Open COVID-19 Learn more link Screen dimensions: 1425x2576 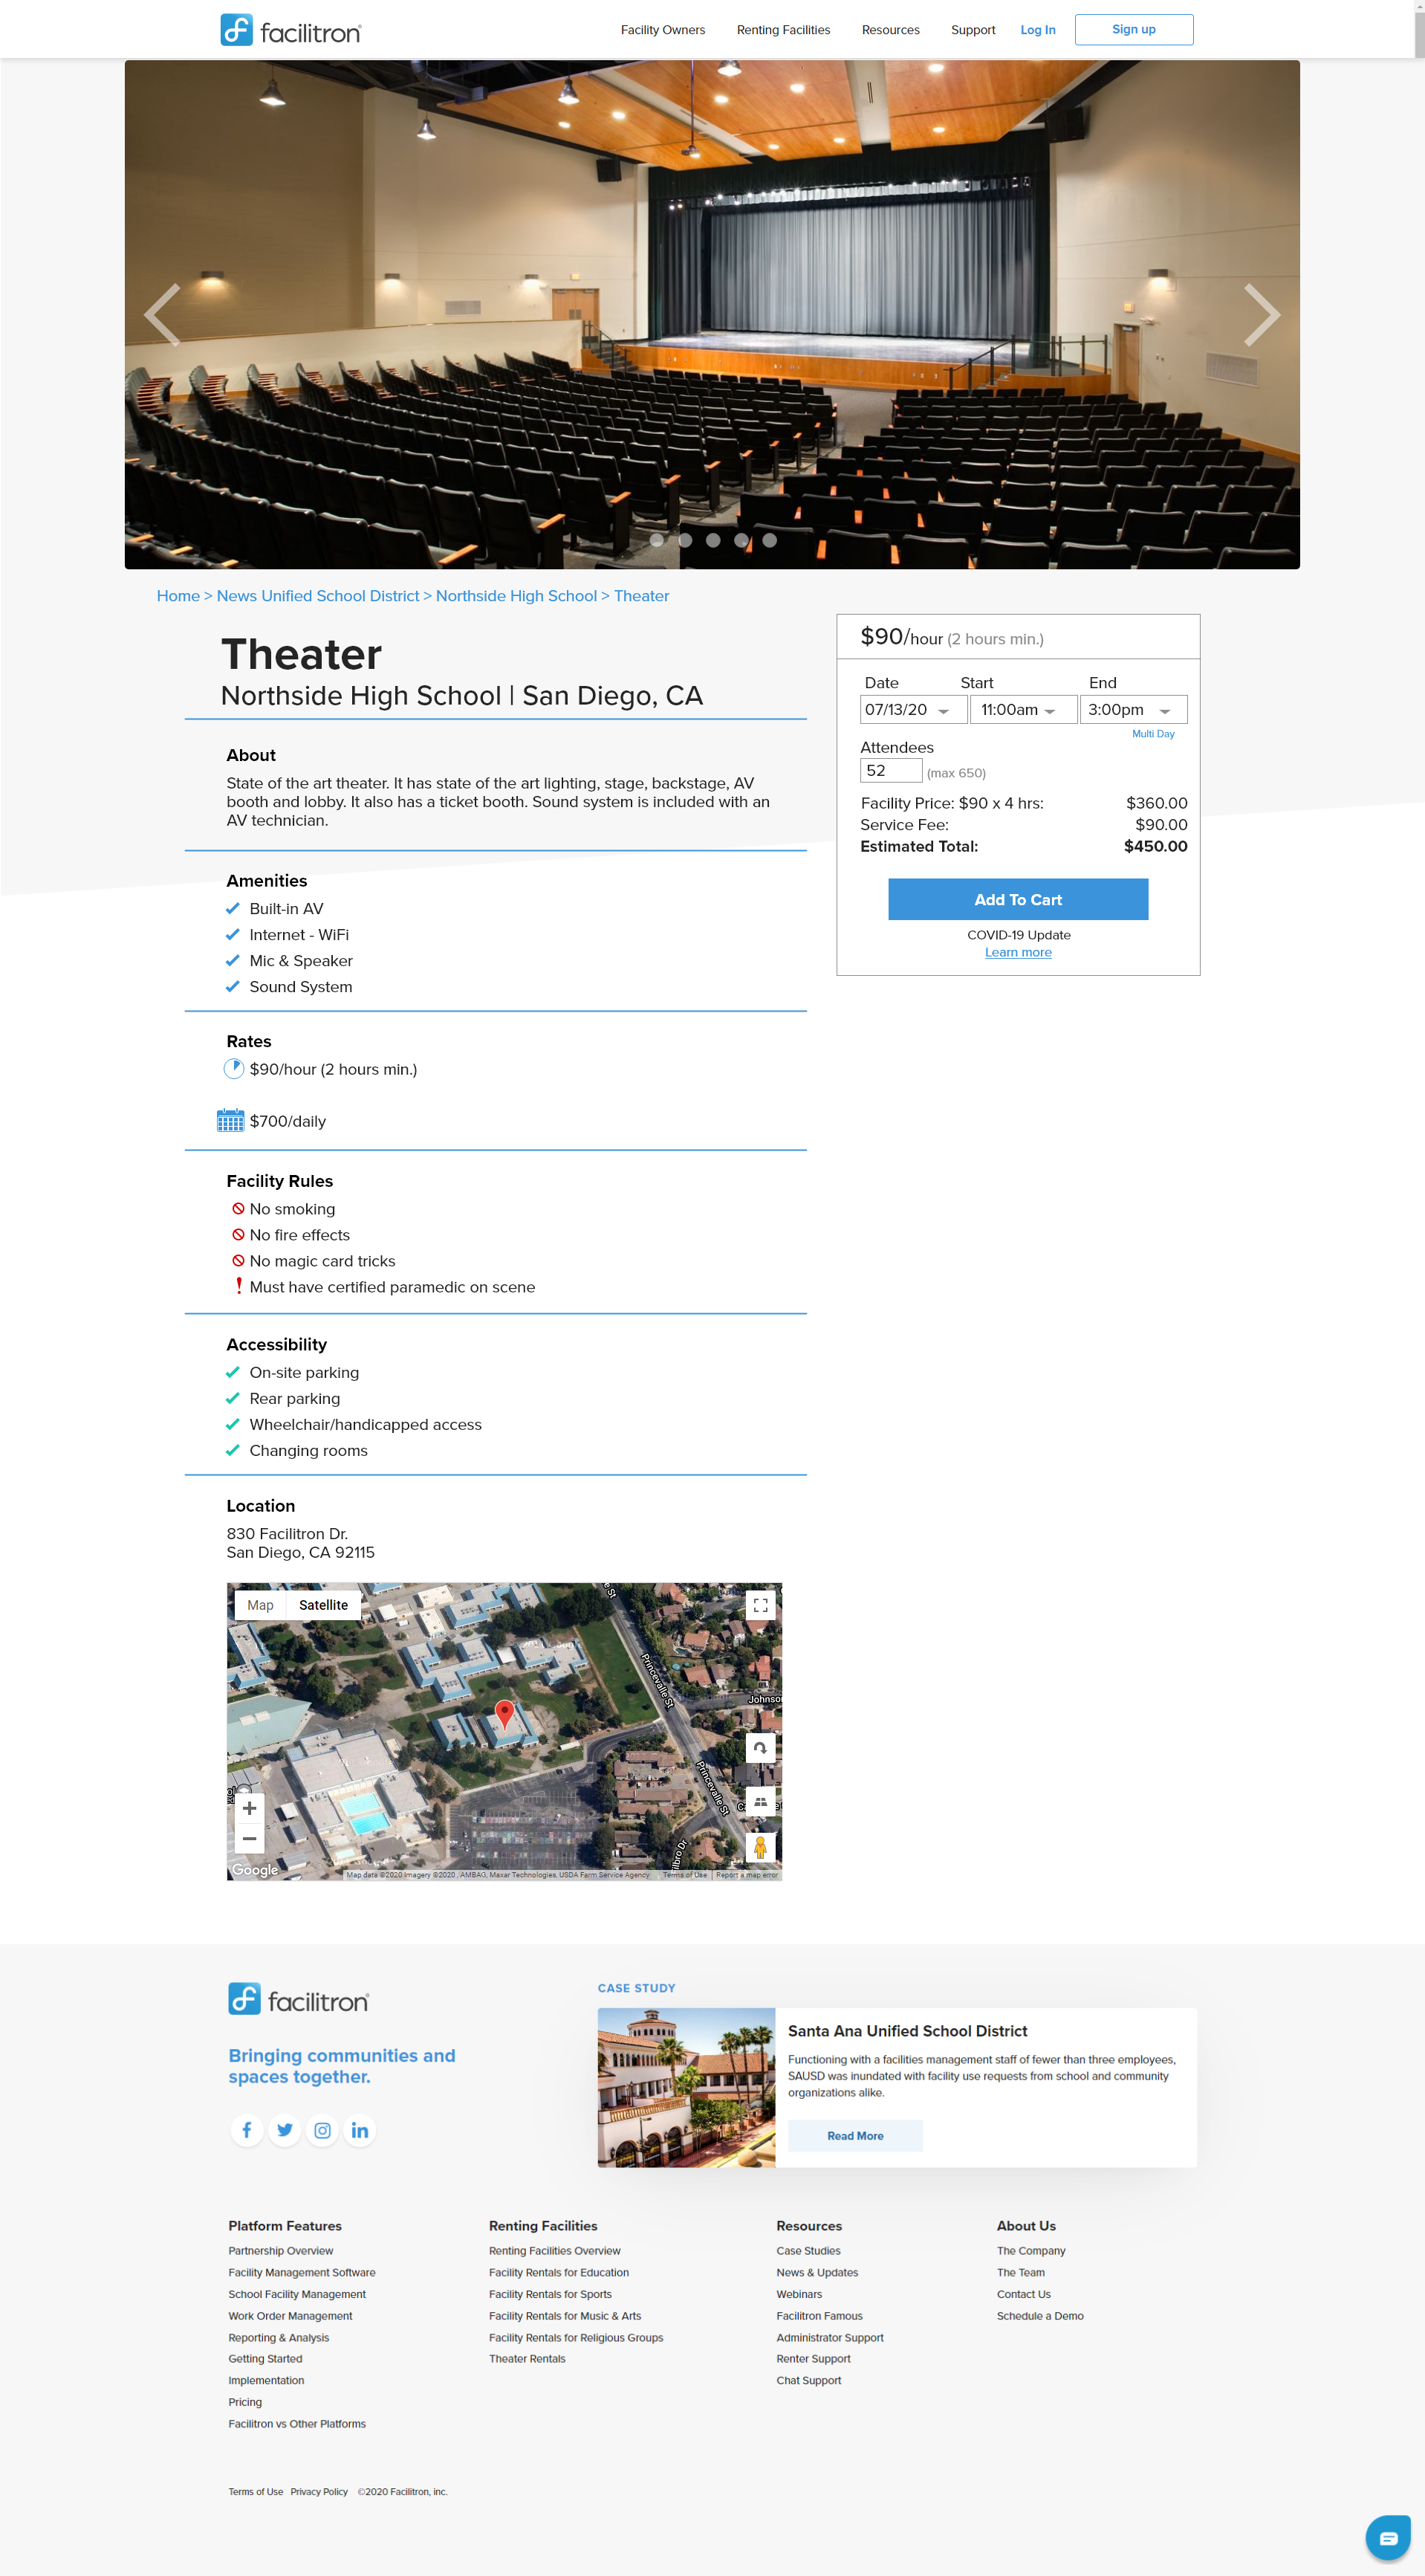pos(1018,953)
